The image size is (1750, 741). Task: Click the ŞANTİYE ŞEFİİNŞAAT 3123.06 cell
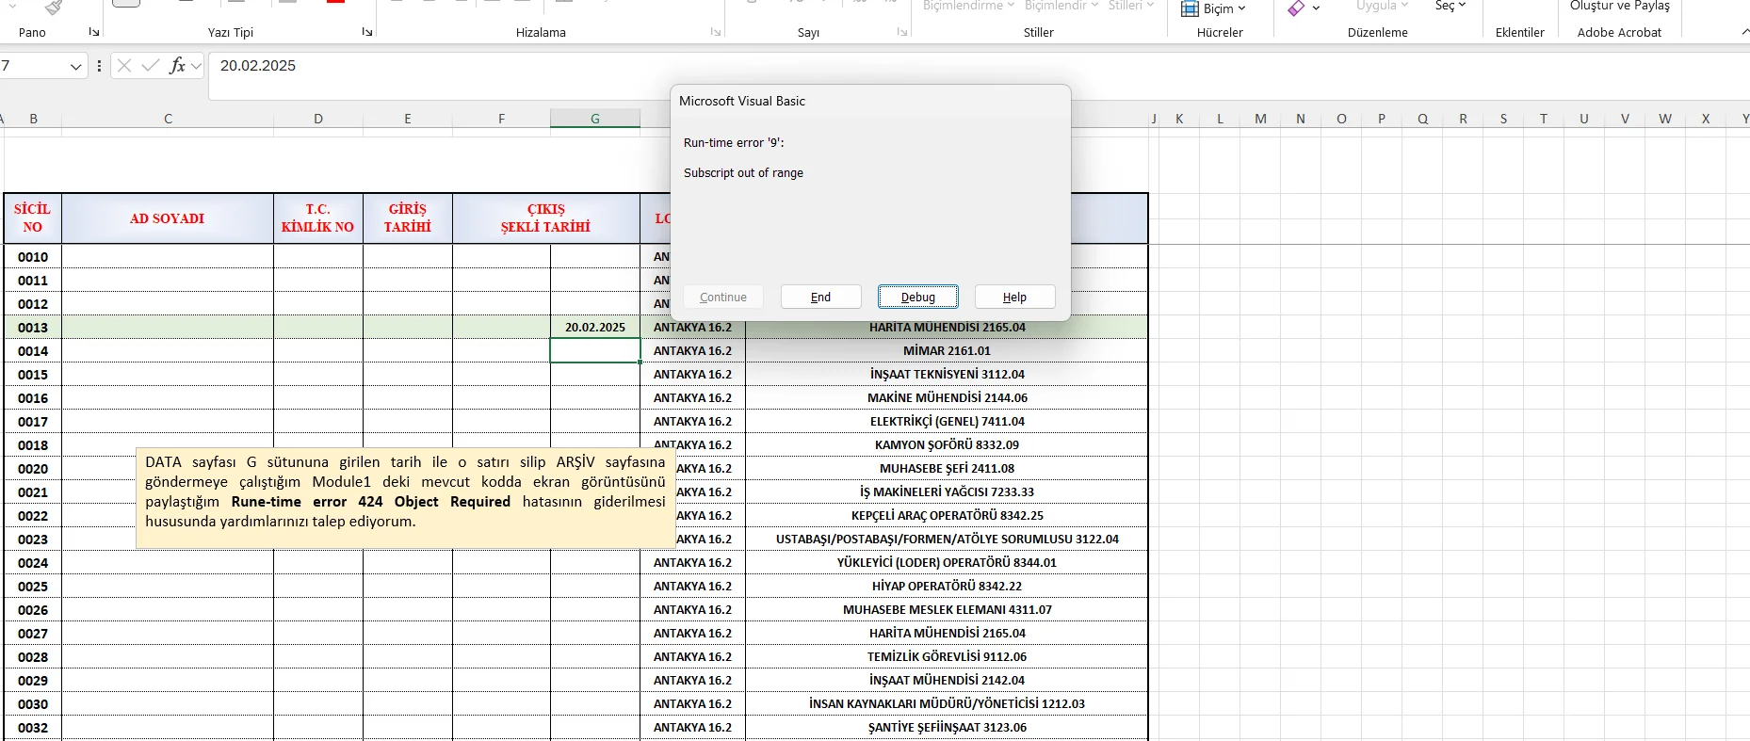(947, 728)
